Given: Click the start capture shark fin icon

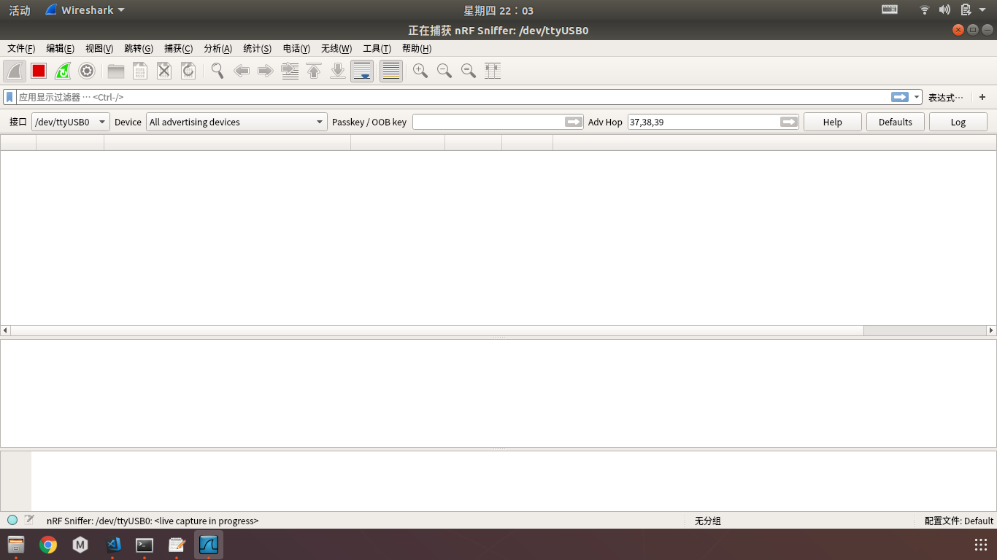Looking at the screenshot, I should point(15,71).
